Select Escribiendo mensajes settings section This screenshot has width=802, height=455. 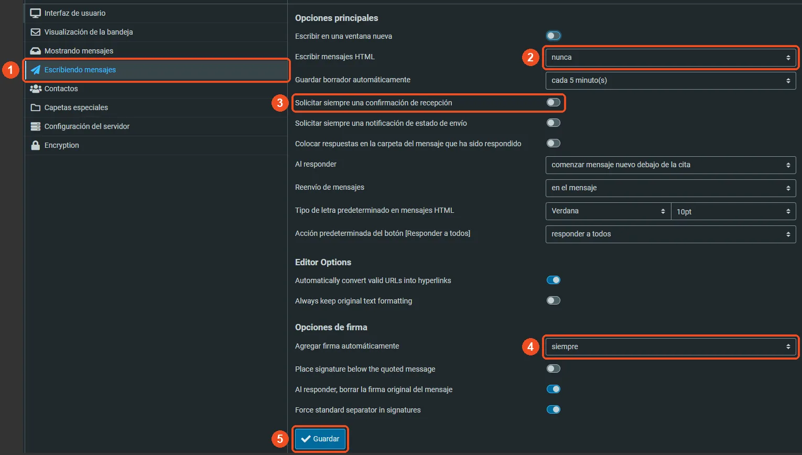click(x=156, y=70)
